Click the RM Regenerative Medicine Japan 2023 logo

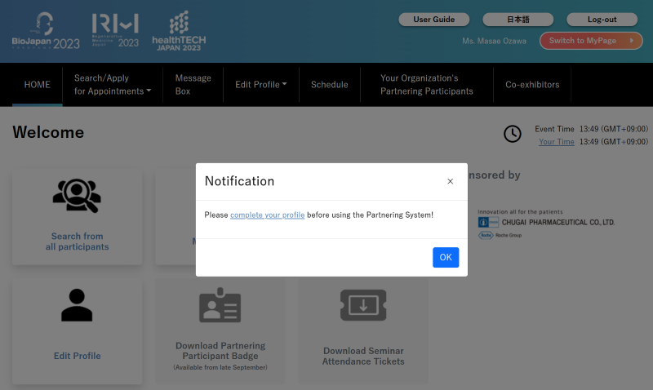coord(115,30)
